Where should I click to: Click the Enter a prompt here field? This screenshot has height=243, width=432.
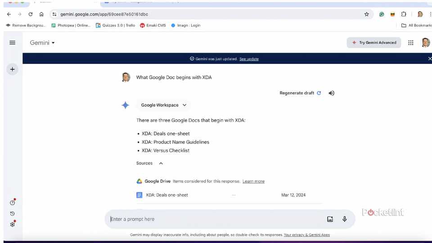216,219
